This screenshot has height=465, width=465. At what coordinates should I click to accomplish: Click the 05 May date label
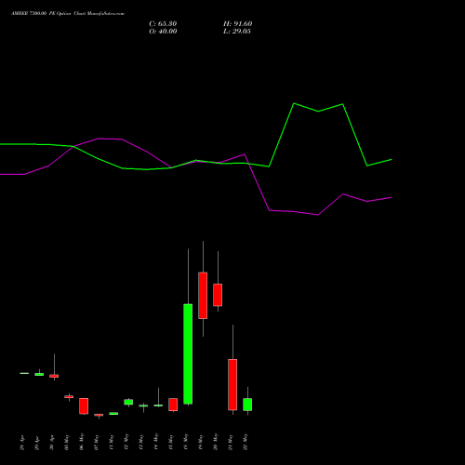pyautogui.click(x=67, y=443)
